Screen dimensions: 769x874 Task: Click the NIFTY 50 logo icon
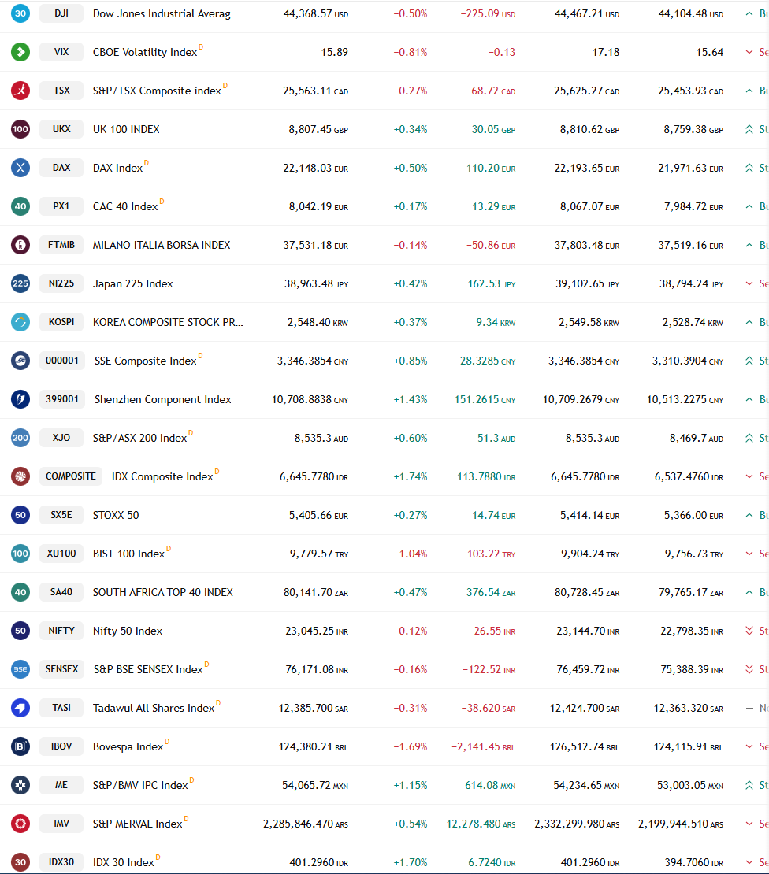pyautogui.click(x=20, y=631)
